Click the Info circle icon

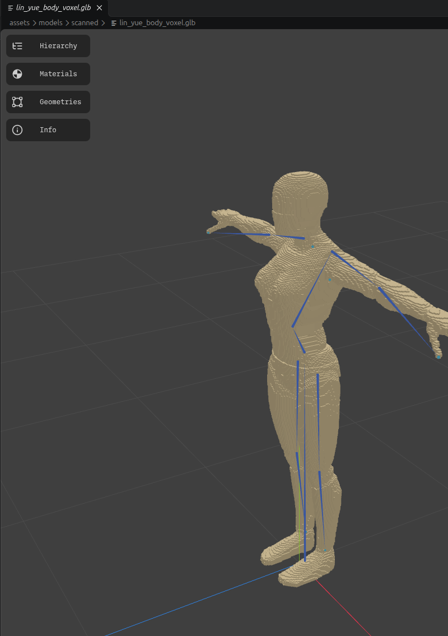coord(17,130)
